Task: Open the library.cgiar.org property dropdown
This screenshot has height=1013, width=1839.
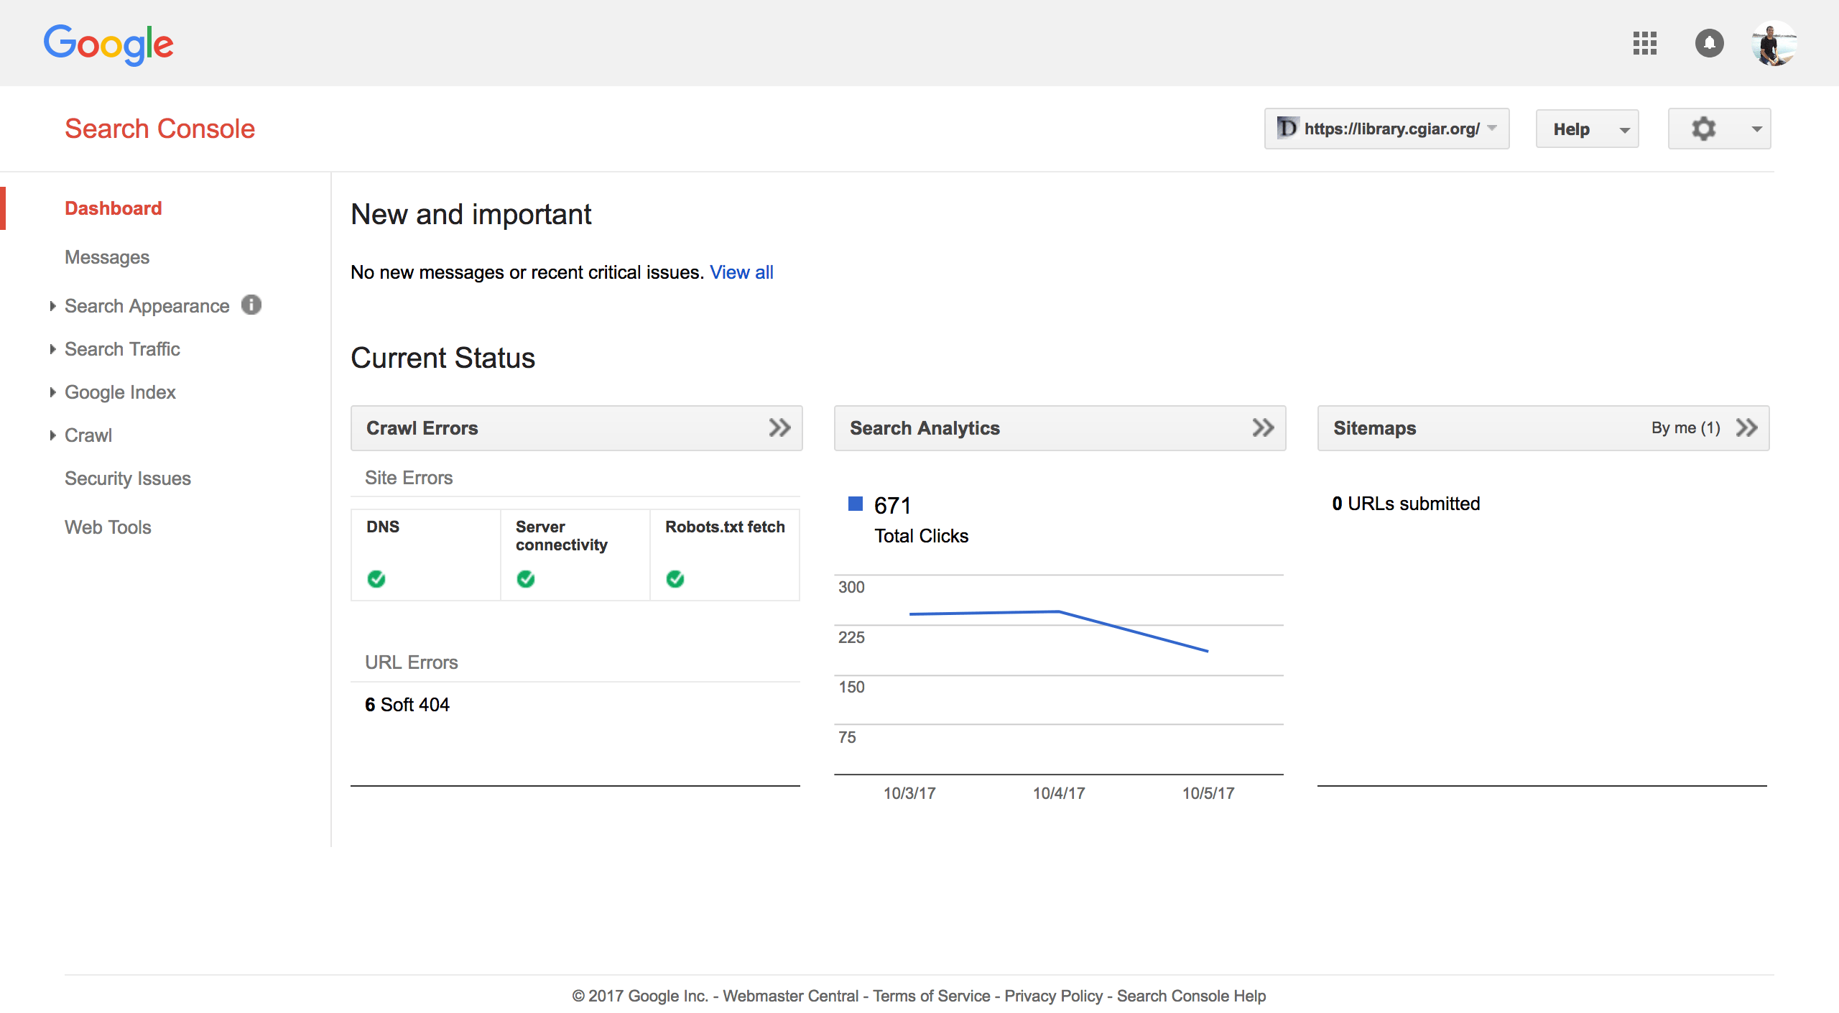Action: (x=1386, y=129)
